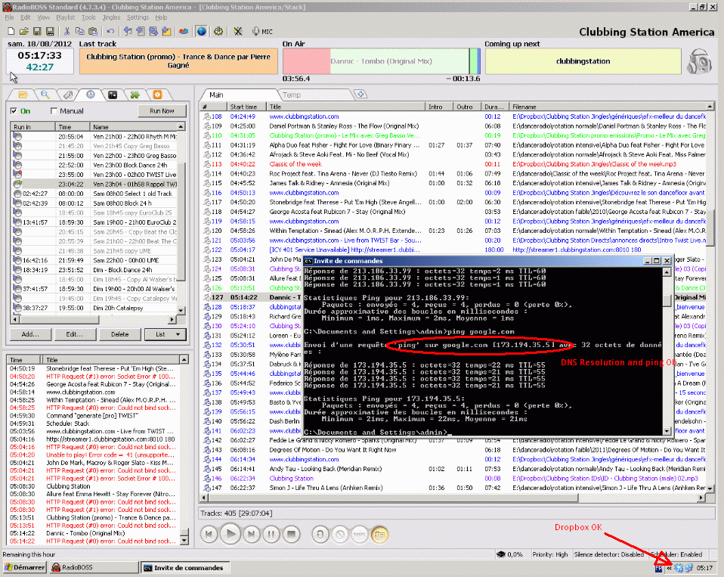Viewport: 724px width, 577px height.
Task: Uncheck the scheduler On checkbox
Action: point(14,111)
